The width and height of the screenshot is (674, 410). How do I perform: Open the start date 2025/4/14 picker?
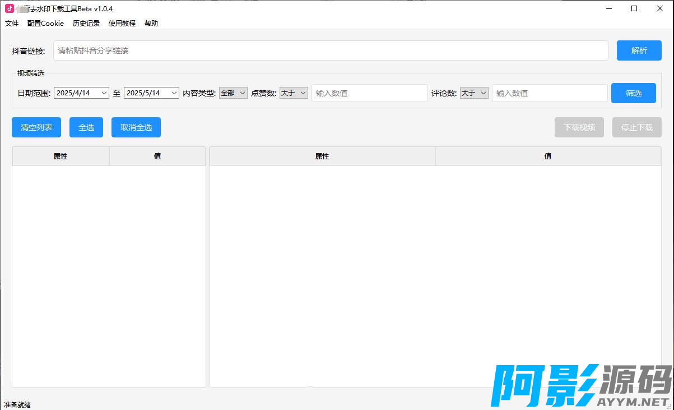click(x=81, y=93)
